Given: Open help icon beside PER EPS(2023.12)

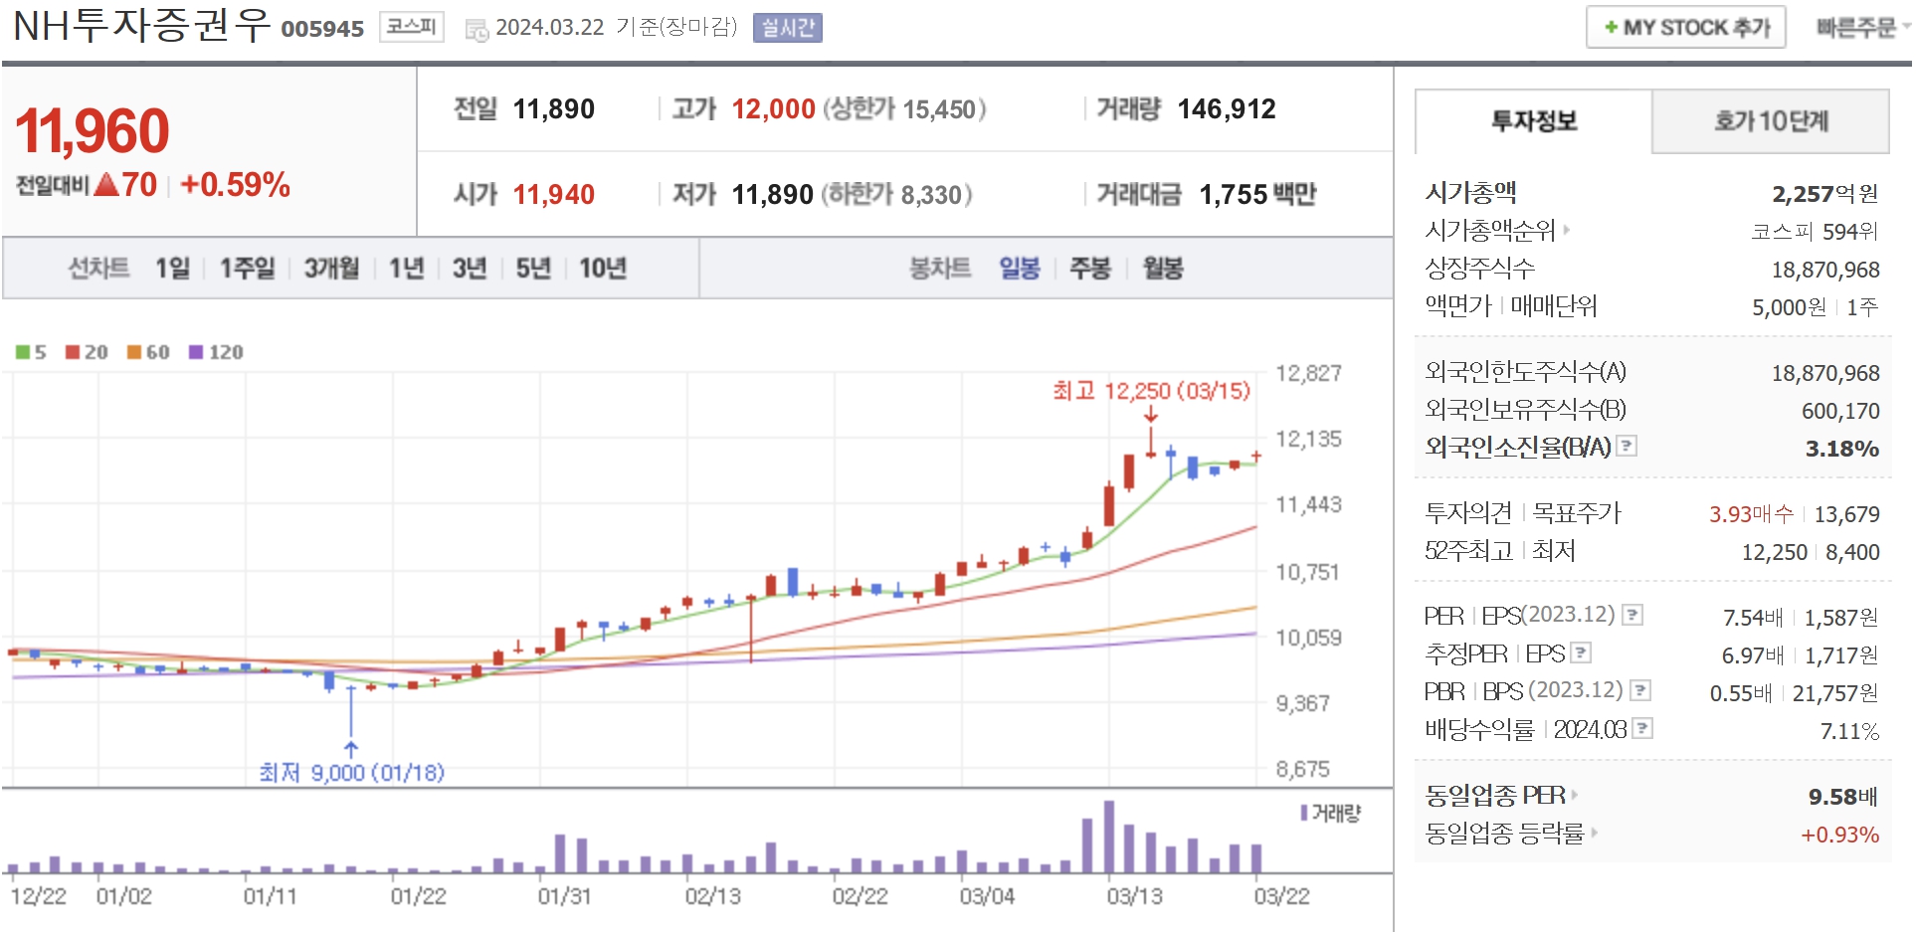Looking at the screenshot, I should (x=1632, y=615).
